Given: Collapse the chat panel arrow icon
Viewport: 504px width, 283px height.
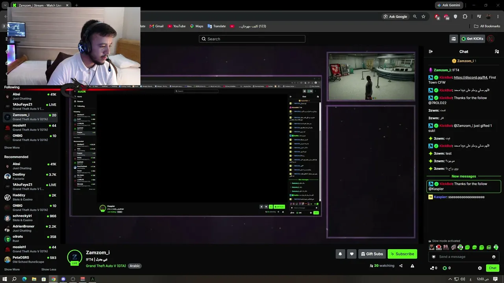Looking at the screenshot, I should pyautogui.click(x=431, y=51).
